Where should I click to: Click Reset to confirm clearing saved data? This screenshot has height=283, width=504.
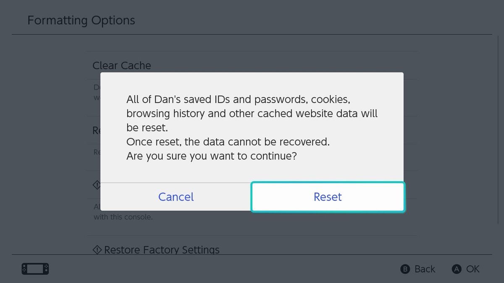click(328, 197)
